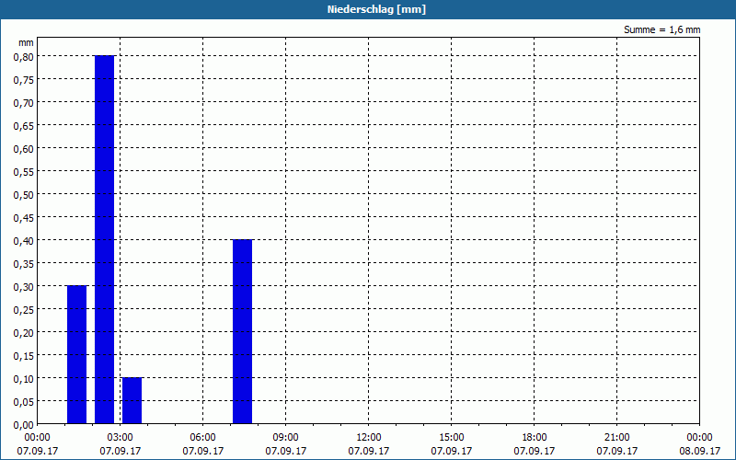Click the 0,15 y-axis value
The width and height of the screenshot is (736, 460).
coord(24,355)
